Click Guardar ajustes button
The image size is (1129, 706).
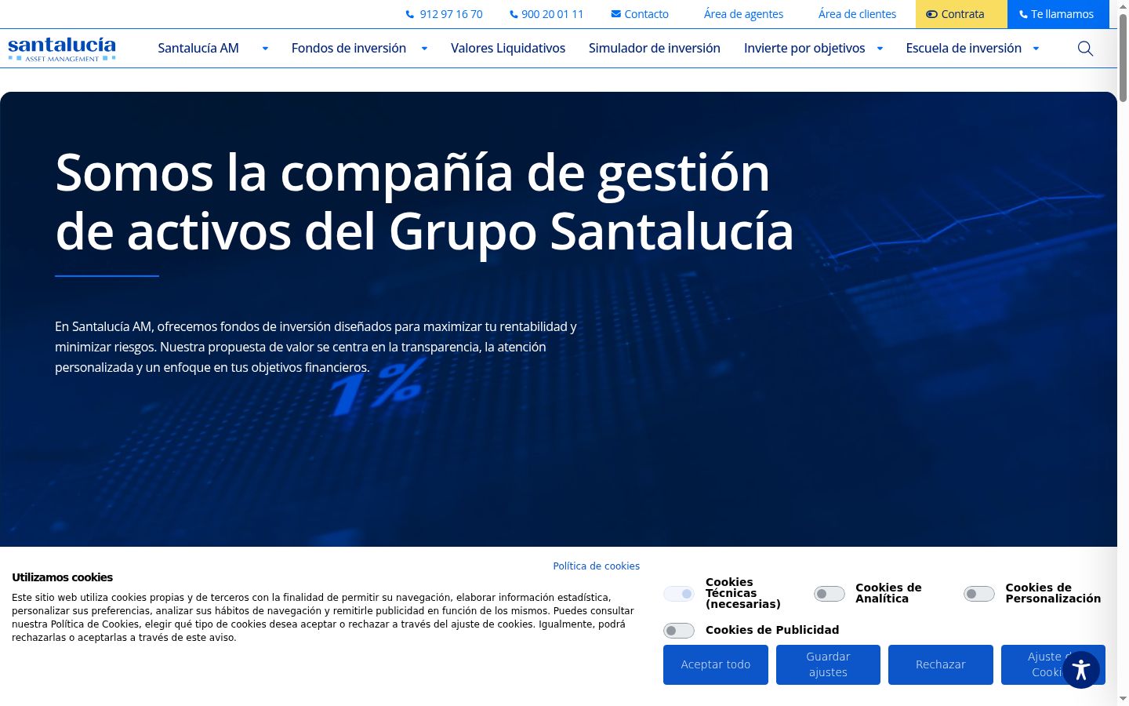828,664
